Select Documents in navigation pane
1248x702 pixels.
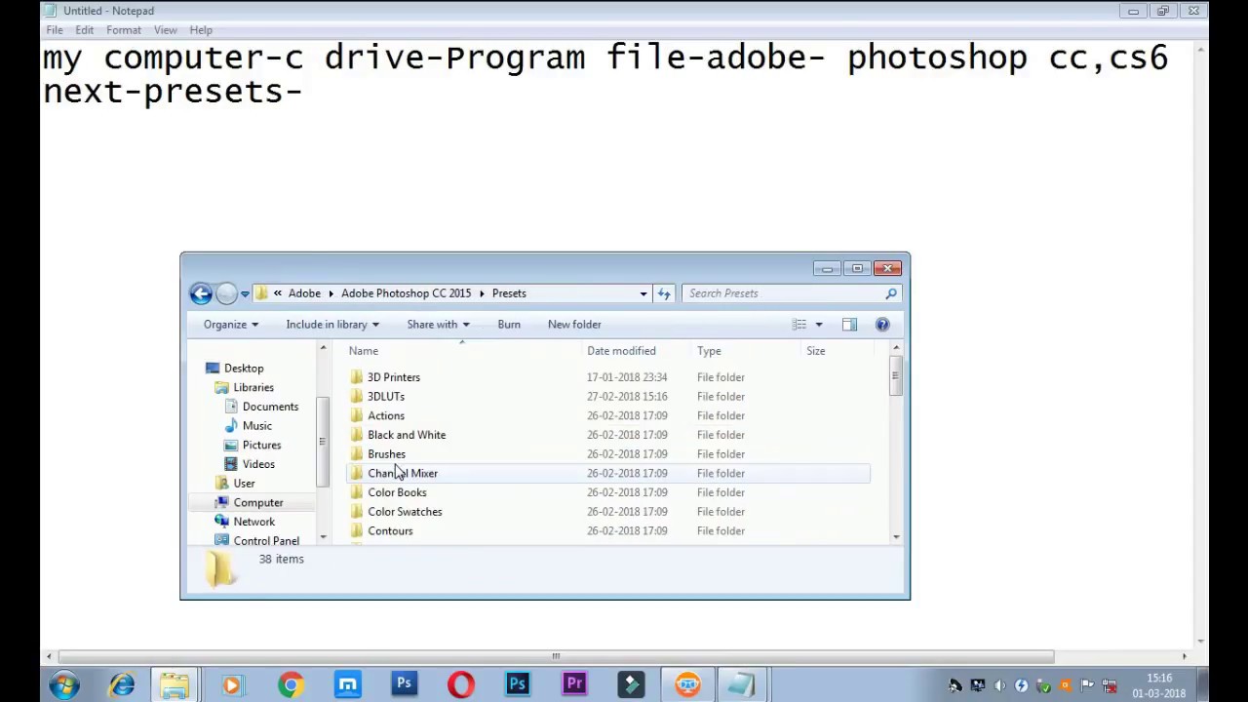[x=270, y=407]
